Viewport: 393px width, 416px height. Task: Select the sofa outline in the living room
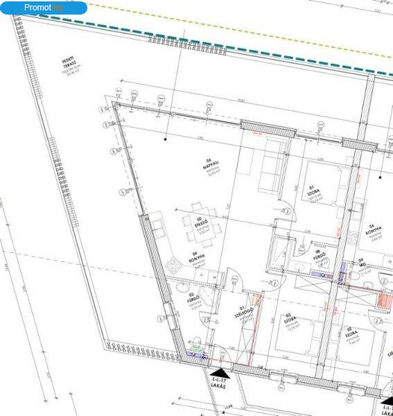[272, 166]
